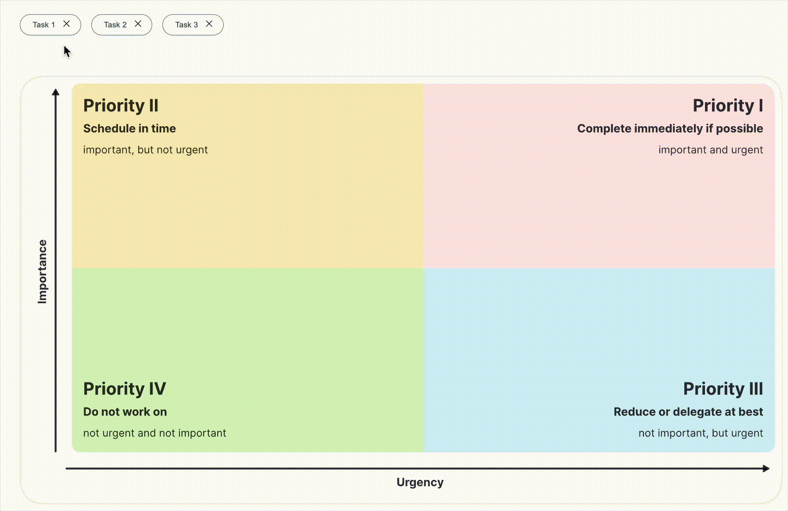
Task: Remove Task 1 with its X icon
Action: coord(67,24)
